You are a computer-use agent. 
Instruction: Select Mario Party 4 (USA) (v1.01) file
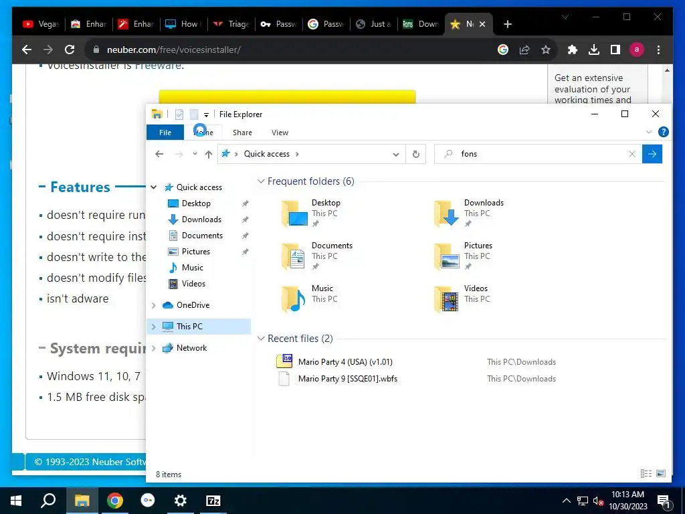(x=345, y=362)
